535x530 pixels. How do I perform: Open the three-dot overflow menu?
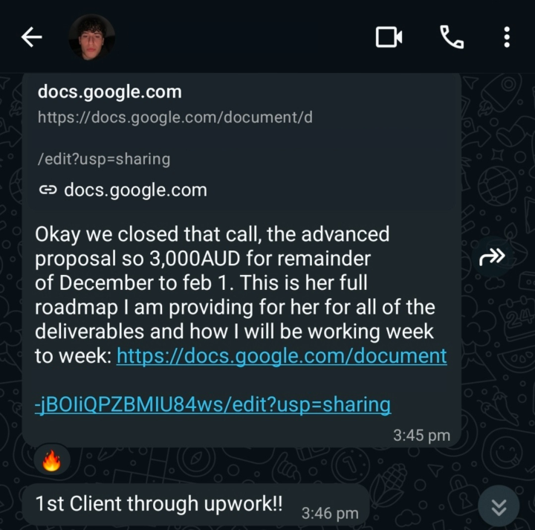tap(507, 37)
